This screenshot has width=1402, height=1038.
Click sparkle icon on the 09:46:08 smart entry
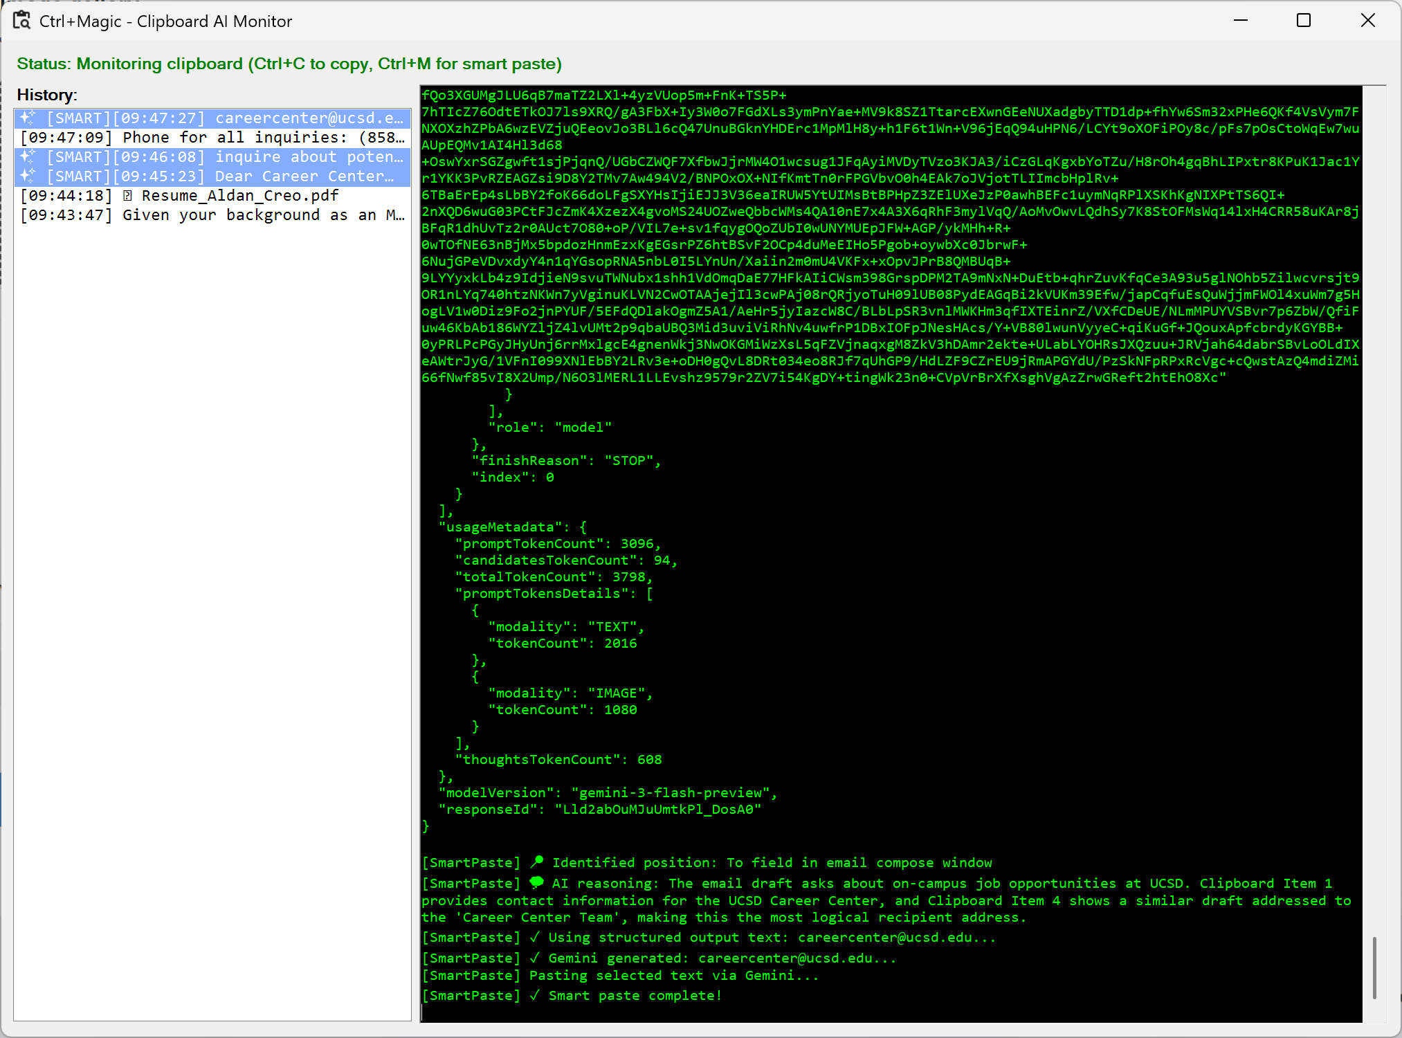pyautogui.click(x=28, y=156)
